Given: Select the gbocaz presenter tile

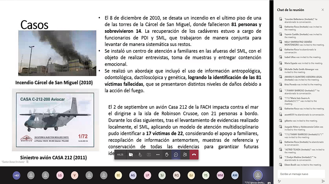Looking at the screenshot, I should (x=258, y=175).
